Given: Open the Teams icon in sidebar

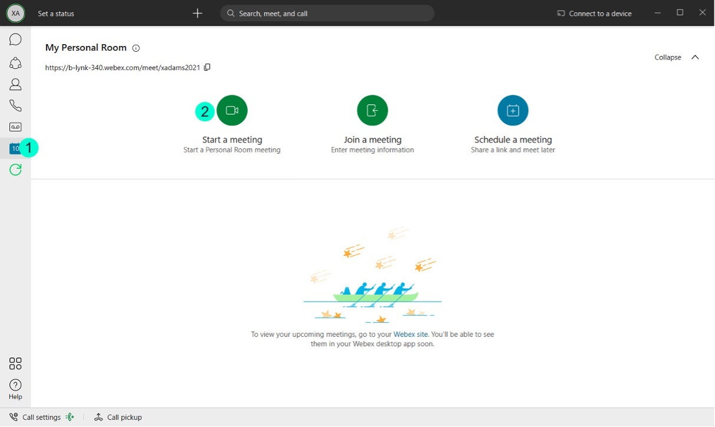Looking at the screenshot, I should click(15, 62).
